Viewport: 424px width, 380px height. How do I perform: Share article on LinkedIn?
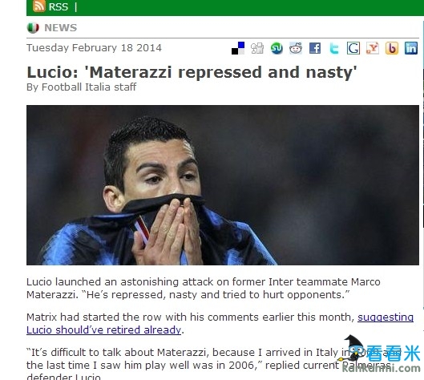pyautogui.click(x=411, y=48)
